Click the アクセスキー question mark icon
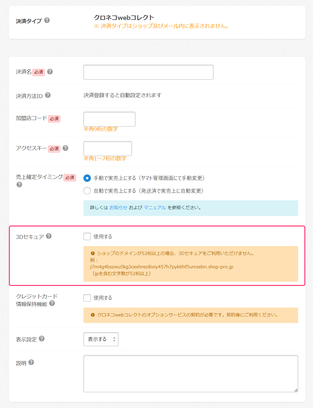The image size is (313, 408). (66, 149)
